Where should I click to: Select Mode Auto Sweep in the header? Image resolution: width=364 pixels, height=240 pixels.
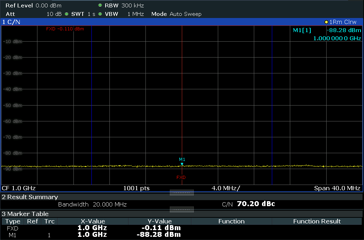176,14
